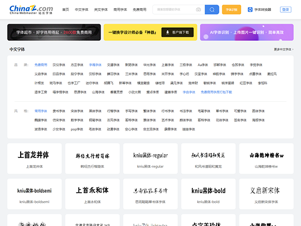Screen dimensions: 301x226
Task: Select the 宋体字体 style filter
Action: pyautogui.click(x=77, y=111)
